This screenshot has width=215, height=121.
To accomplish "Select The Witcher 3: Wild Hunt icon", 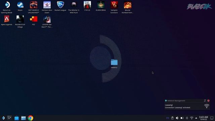I will click(74, 7).
